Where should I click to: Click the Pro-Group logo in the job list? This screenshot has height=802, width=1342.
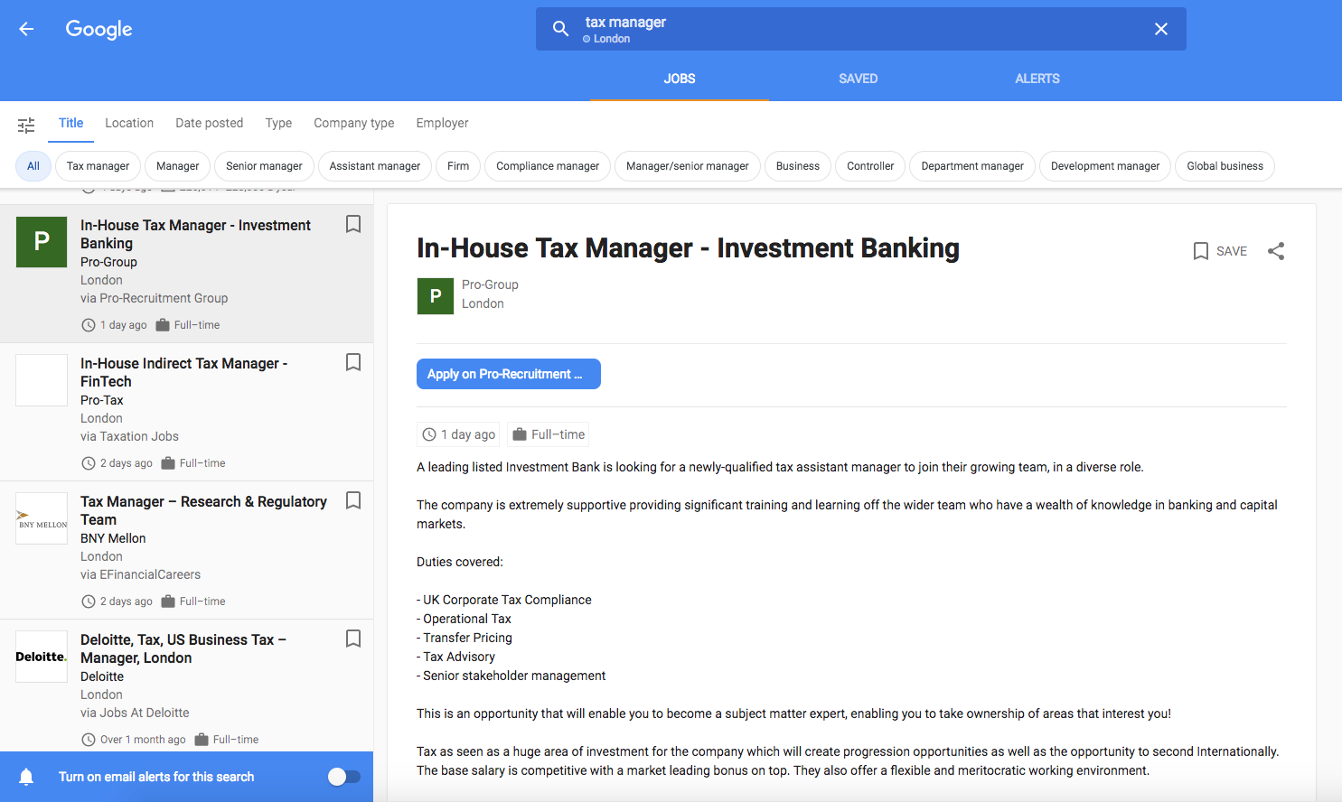(42, 242)
